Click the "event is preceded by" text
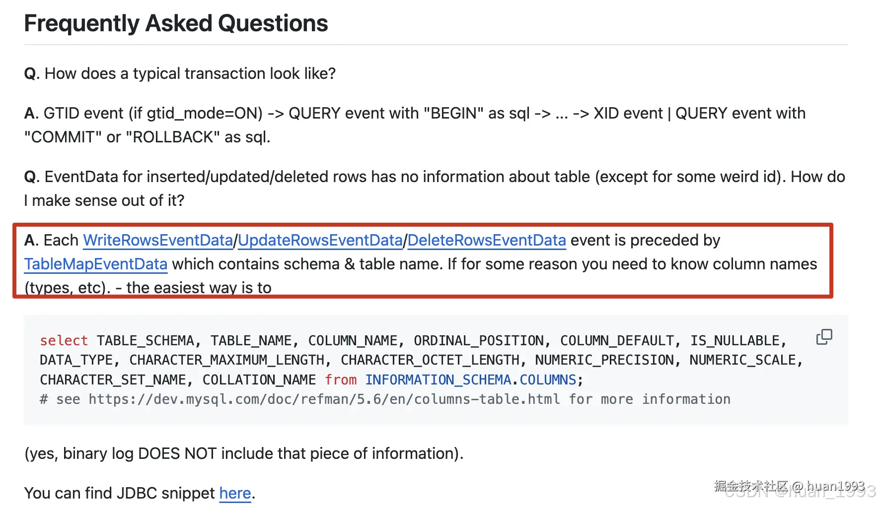Screen dimensions: 878x506 645,241
